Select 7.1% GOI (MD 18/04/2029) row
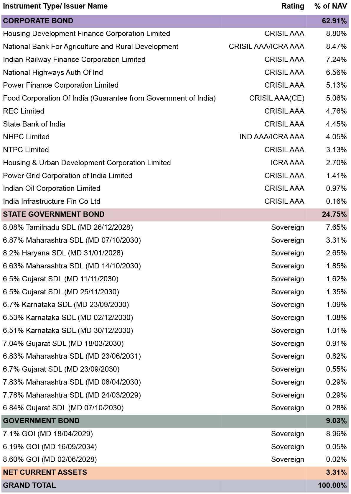 (48, 434)
